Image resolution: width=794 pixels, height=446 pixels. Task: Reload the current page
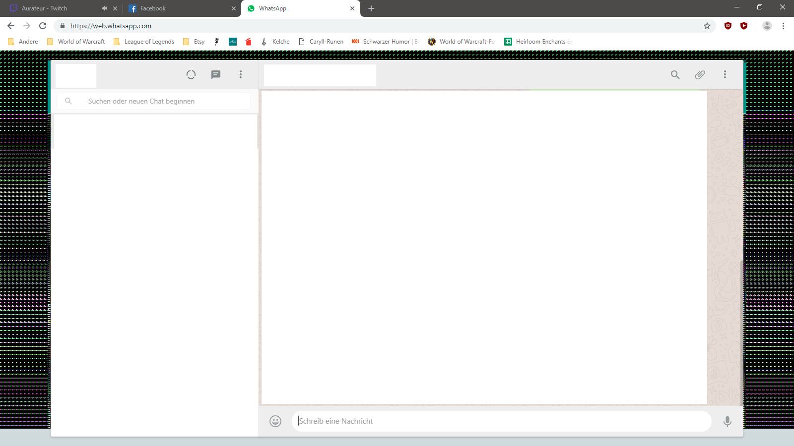click(x=43, y=26)
